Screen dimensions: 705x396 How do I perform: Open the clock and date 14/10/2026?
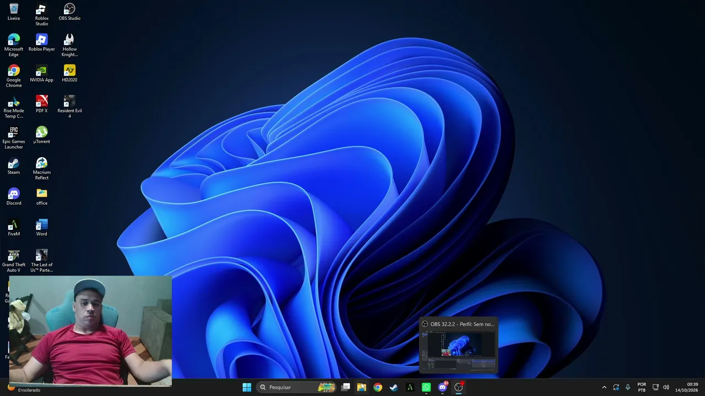(687, 387)
